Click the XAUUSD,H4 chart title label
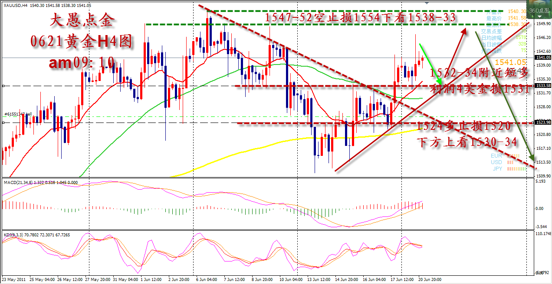 coord(16,5)
